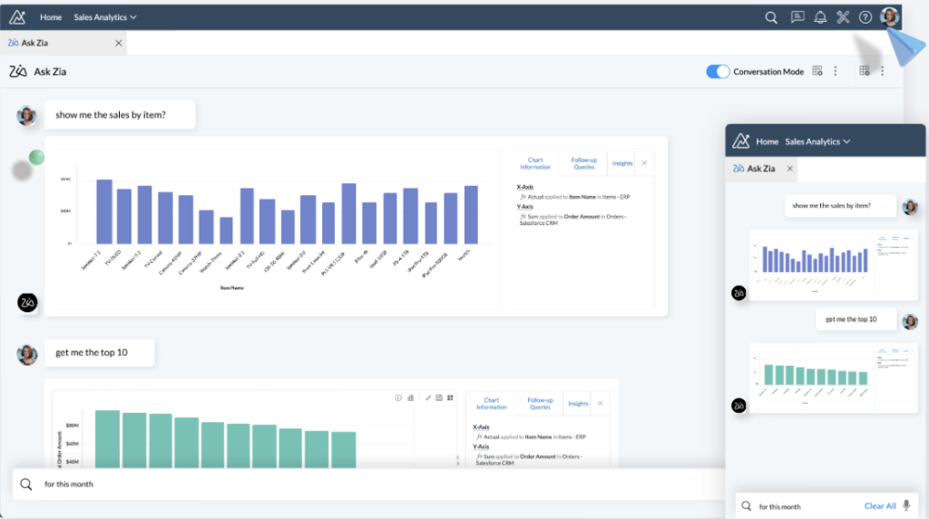Screen dimensions: 929x519
Task: Click the chart type icon above top 10 chart
Action: (411, 397)
